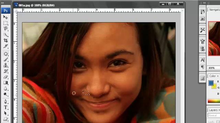Select the Lasso tool
220x123 pixels.
[x=5, y=29]
